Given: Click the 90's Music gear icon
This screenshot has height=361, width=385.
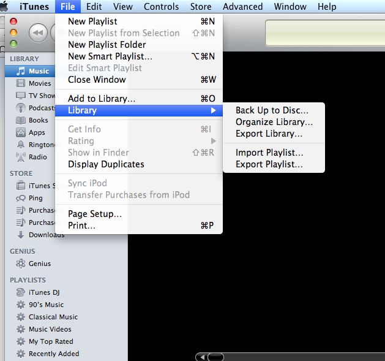Looking at the screenshot, I should coord(21,305).
